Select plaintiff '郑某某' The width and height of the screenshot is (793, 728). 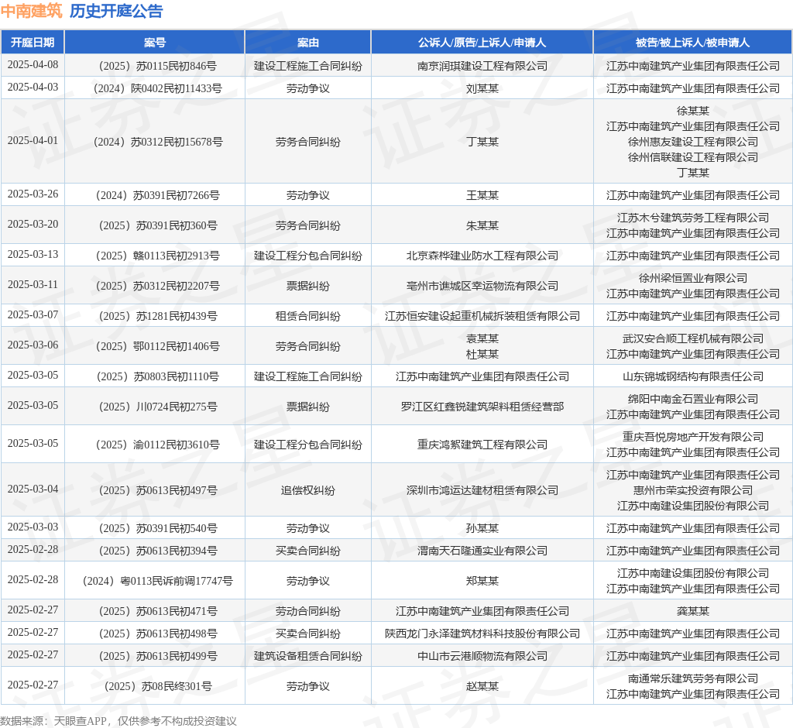(482, 582)
